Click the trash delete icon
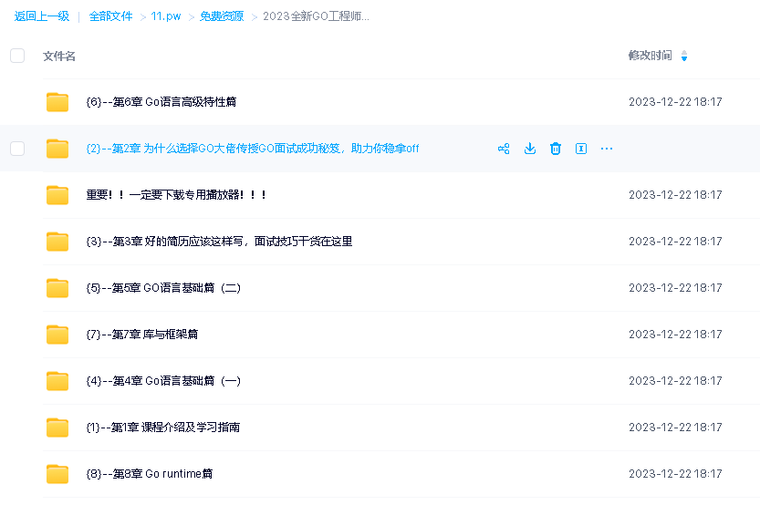Screen dimensions: 760x505 (555, 149)
